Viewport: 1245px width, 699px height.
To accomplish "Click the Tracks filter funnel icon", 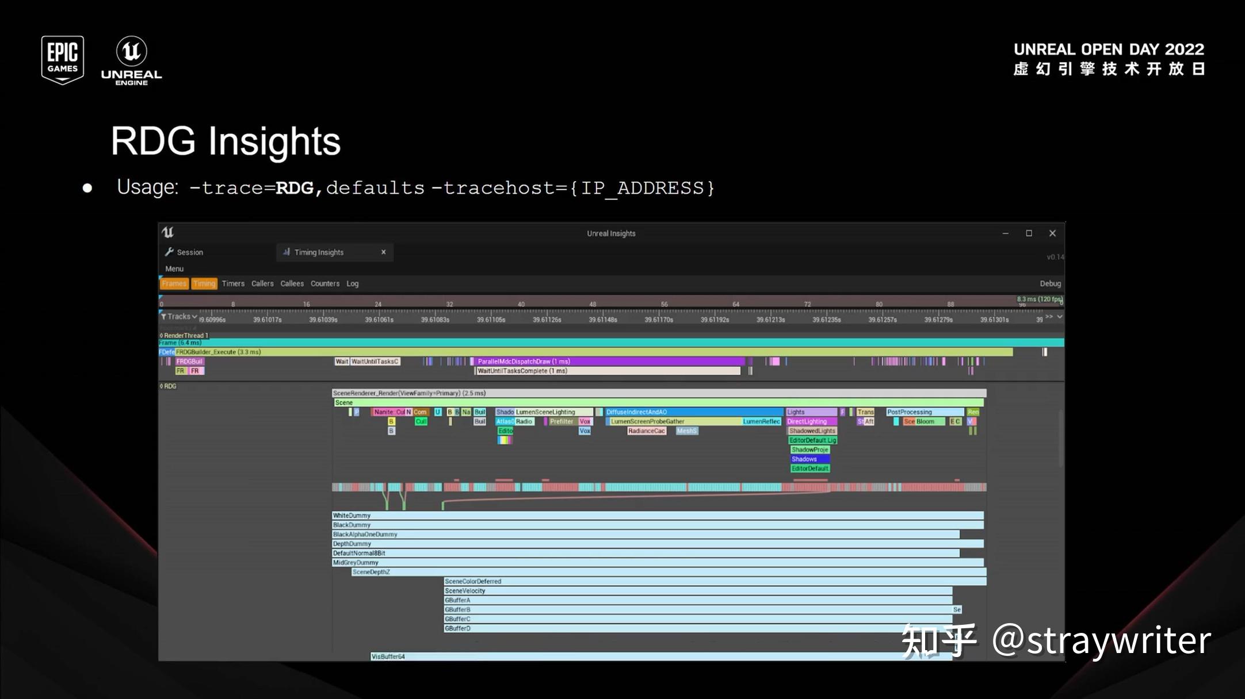I will (x=163, y=317).
